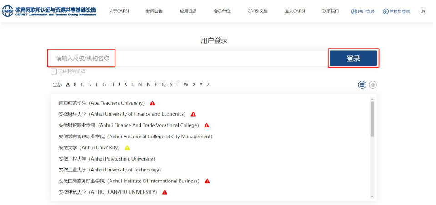Screen dimensions: 436x205
Task: Filter institutions by letter A
Action: [68, 85]
